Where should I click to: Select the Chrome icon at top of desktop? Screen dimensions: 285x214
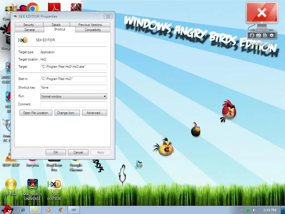(x=33, y=7)
